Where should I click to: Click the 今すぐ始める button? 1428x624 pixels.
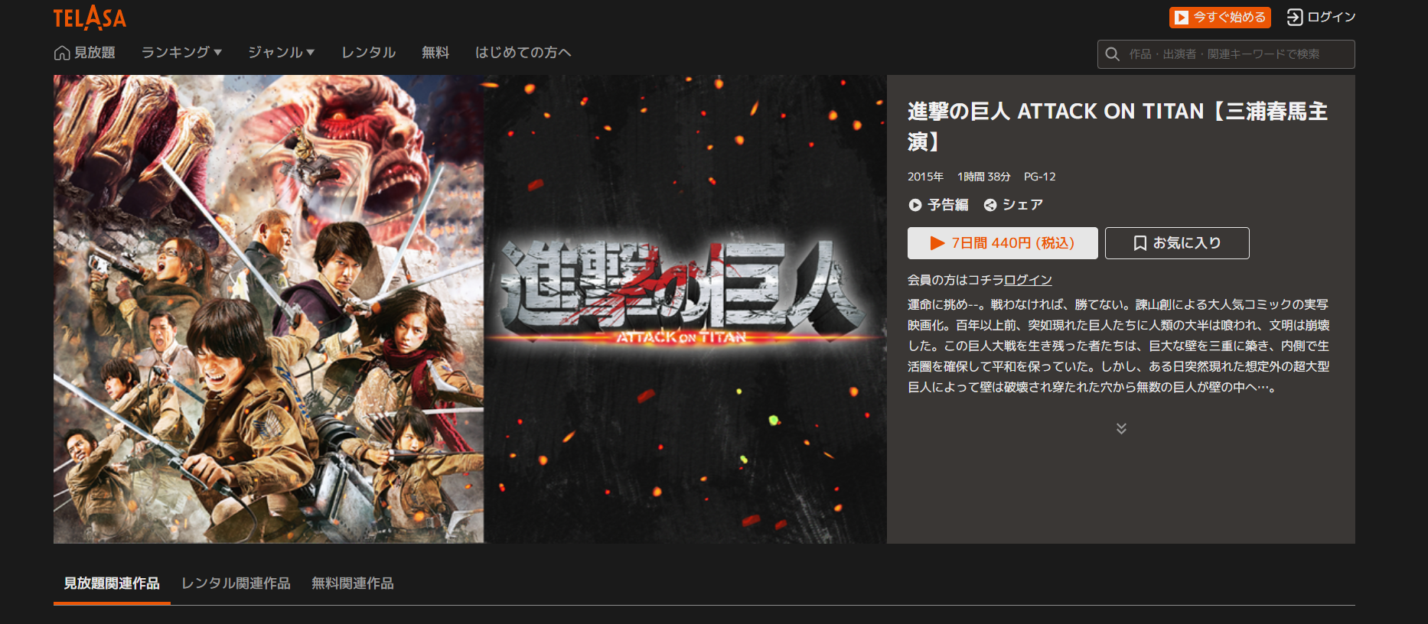click(x=1220, y=17)
